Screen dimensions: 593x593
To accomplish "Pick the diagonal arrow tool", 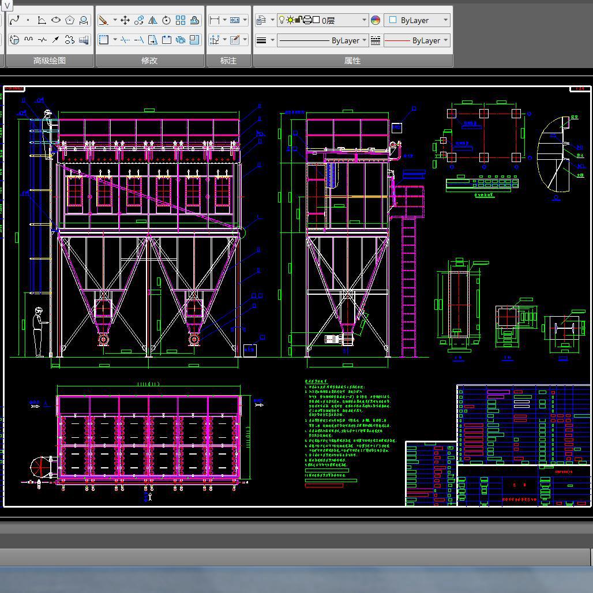I will [56, 40].
